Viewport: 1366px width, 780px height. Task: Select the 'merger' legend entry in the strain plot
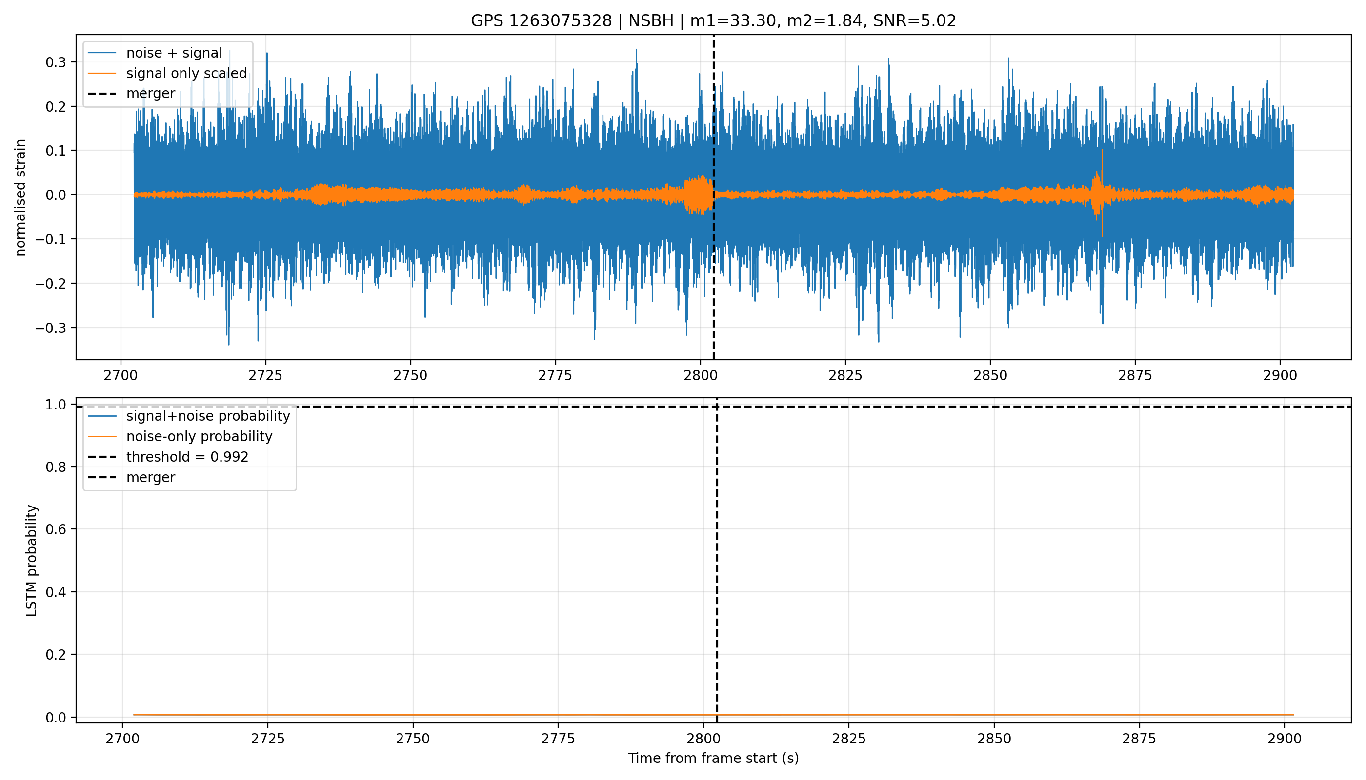131,93
